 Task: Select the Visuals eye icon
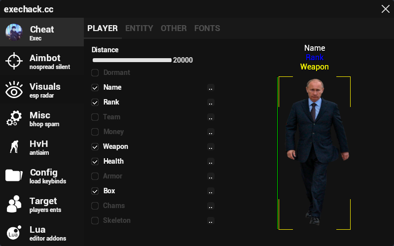coord(14,90)
